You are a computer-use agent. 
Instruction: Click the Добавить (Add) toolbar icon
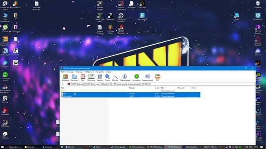click(66, 77)
